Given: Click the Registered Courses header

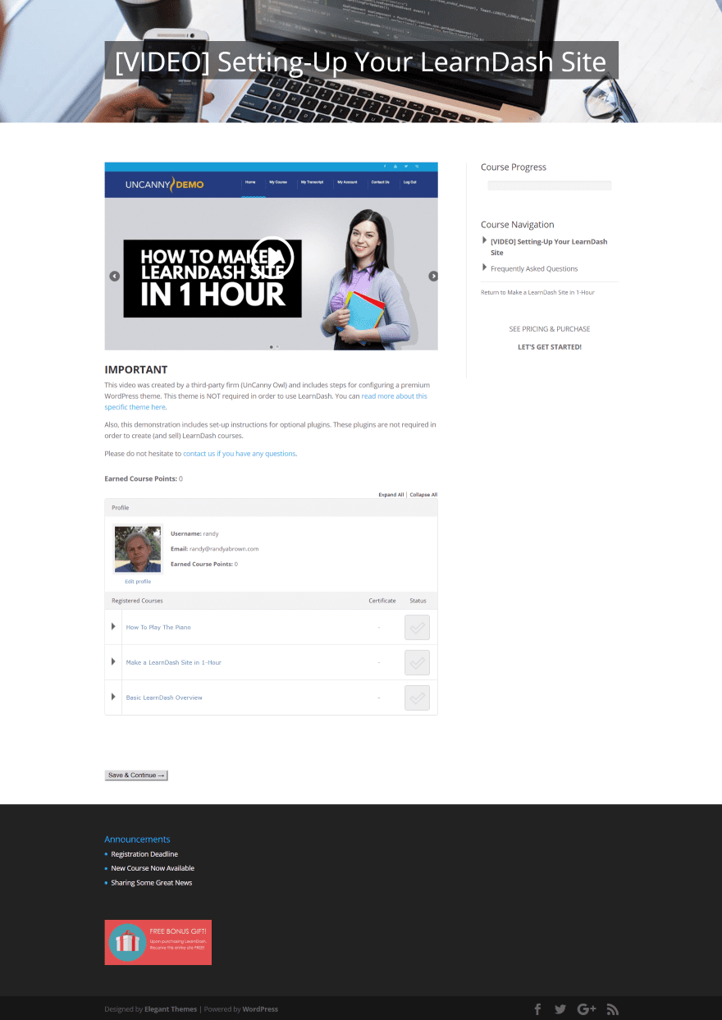Looking at the screenshot, I should [x=137, y=601].
